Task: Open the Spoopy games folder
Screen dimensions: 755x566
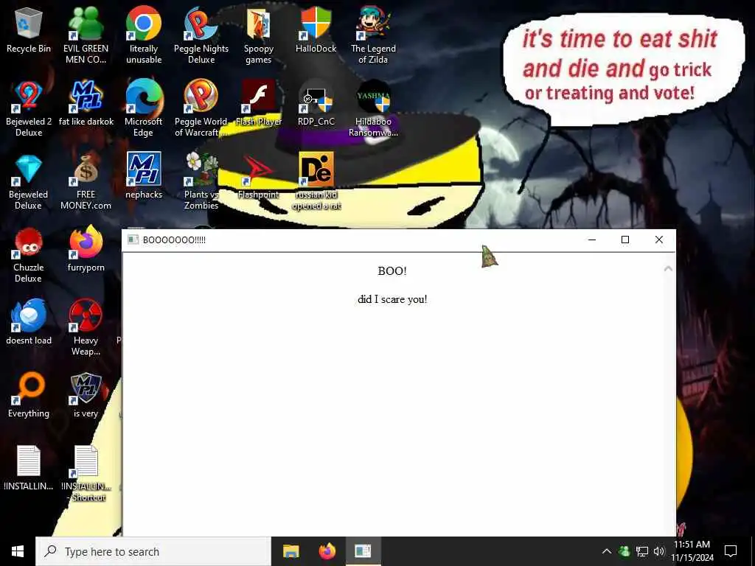Action: click(x=259, y=36)
